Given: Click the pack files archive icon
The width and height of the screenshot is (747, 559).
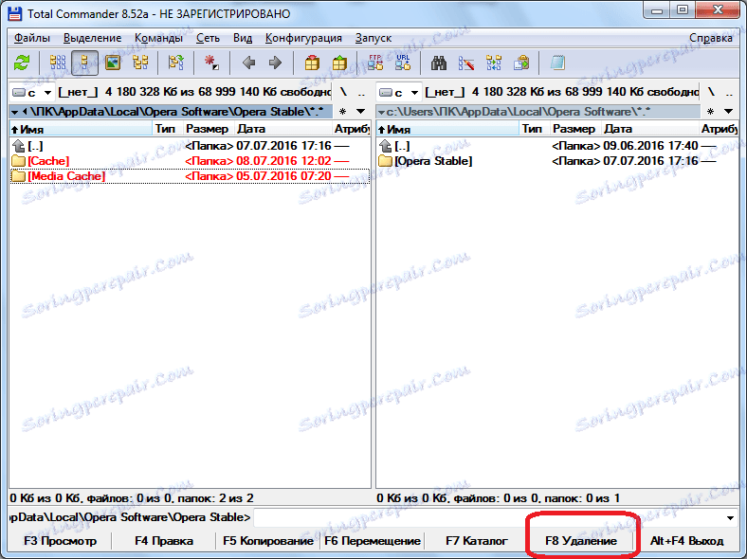Looking at the screenshot, I should (x=312, y=63).
